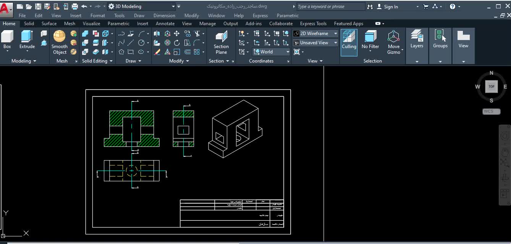
Task: Expand the Modeling panel
Action: point(24,61)
